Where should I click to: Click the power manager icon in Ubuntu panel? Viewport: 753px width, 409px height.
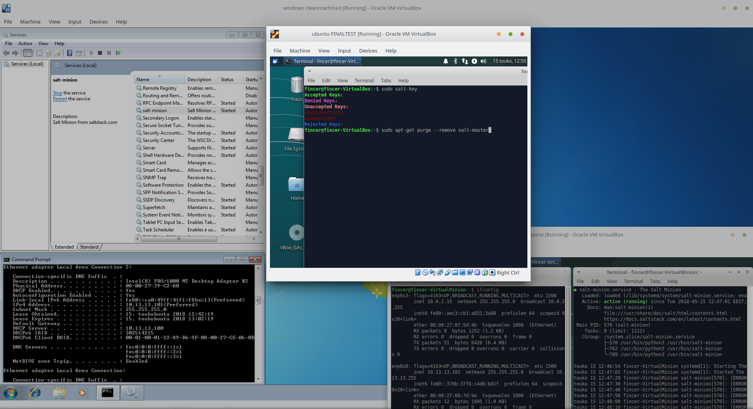[474, 61]
